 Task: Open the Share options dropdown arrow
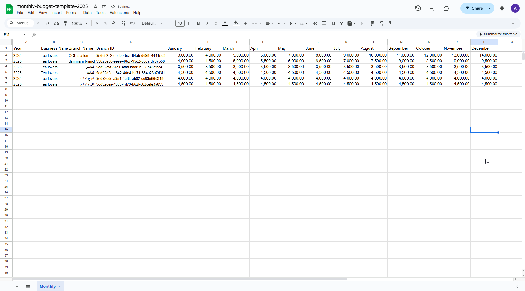[x=490, y=8]
